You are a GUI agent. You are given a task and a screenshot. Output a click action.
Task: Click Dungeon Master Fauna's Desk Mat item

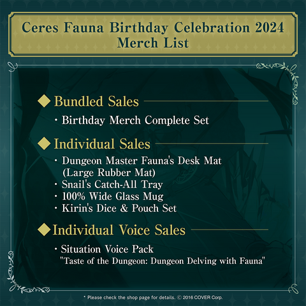click(x=142, y=166)
